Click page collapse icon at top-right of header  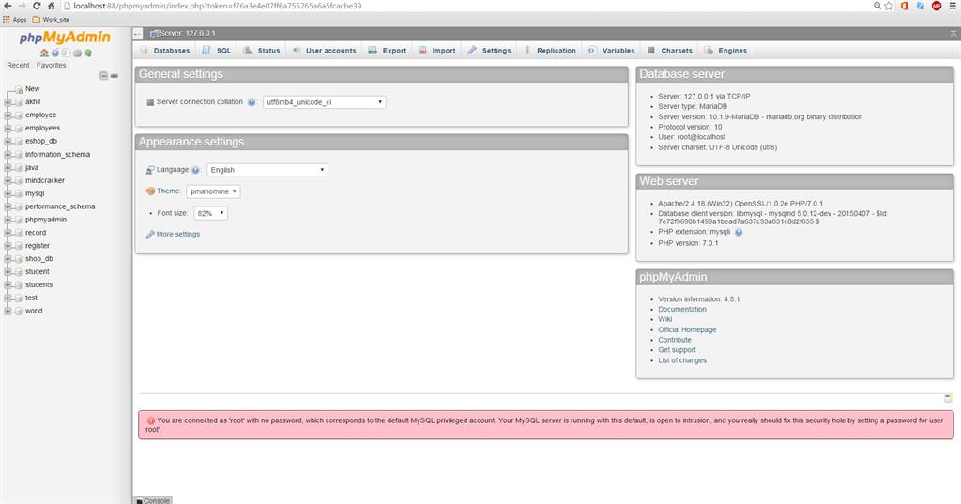coord(953,34)
